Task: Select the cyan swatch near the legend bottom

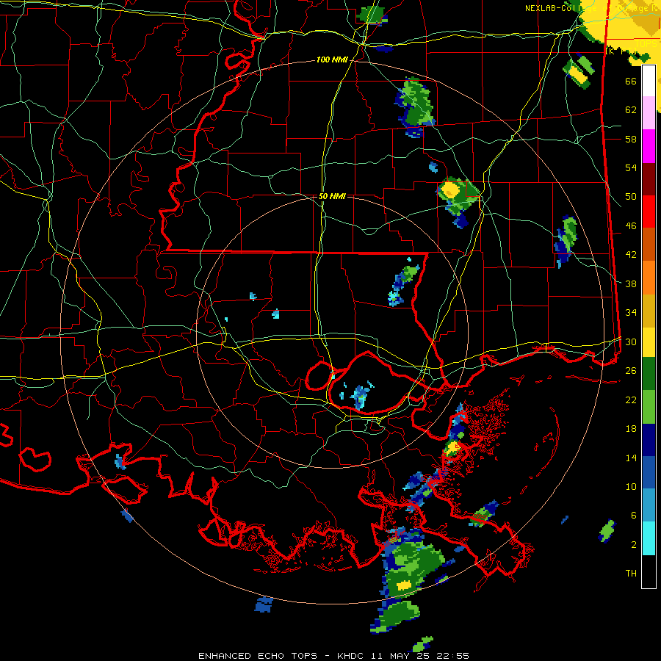Action: [649, 538]
